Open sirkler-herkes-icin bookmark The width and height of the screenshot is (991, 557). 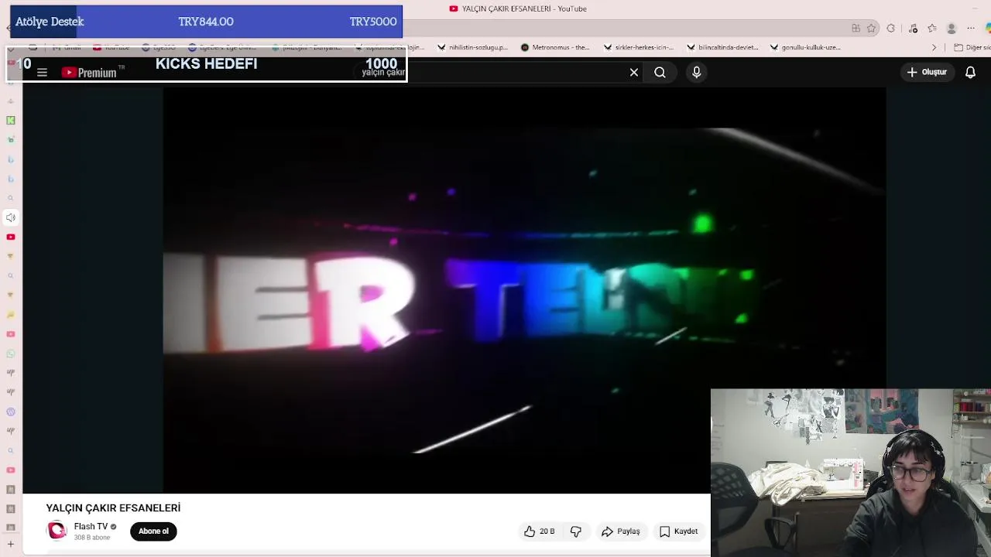click(x=639, y=47)
